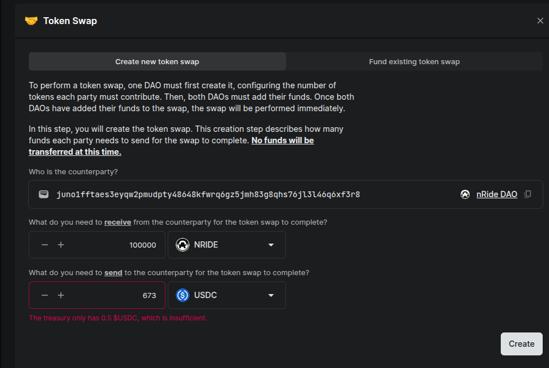Click the handshake Token Swap icon
This screenshot has height=368, width=549.
(x=31, y=21)
